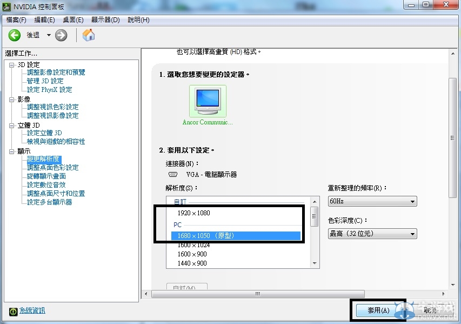Click the green Back arrow icon
461x324 pixels.
click(x=14, y=35)
